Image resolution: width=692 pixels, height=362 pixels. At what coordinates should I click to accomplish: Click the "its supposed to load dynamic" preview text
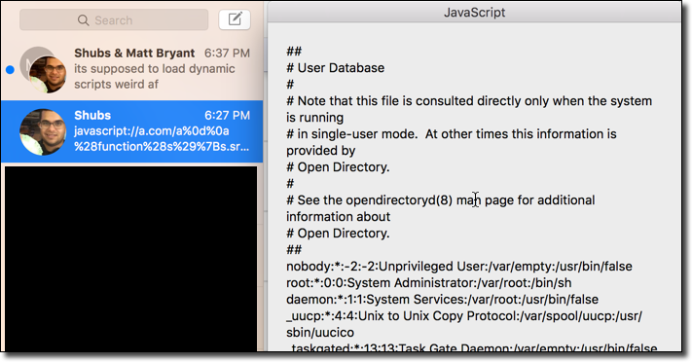click(155, 69)
